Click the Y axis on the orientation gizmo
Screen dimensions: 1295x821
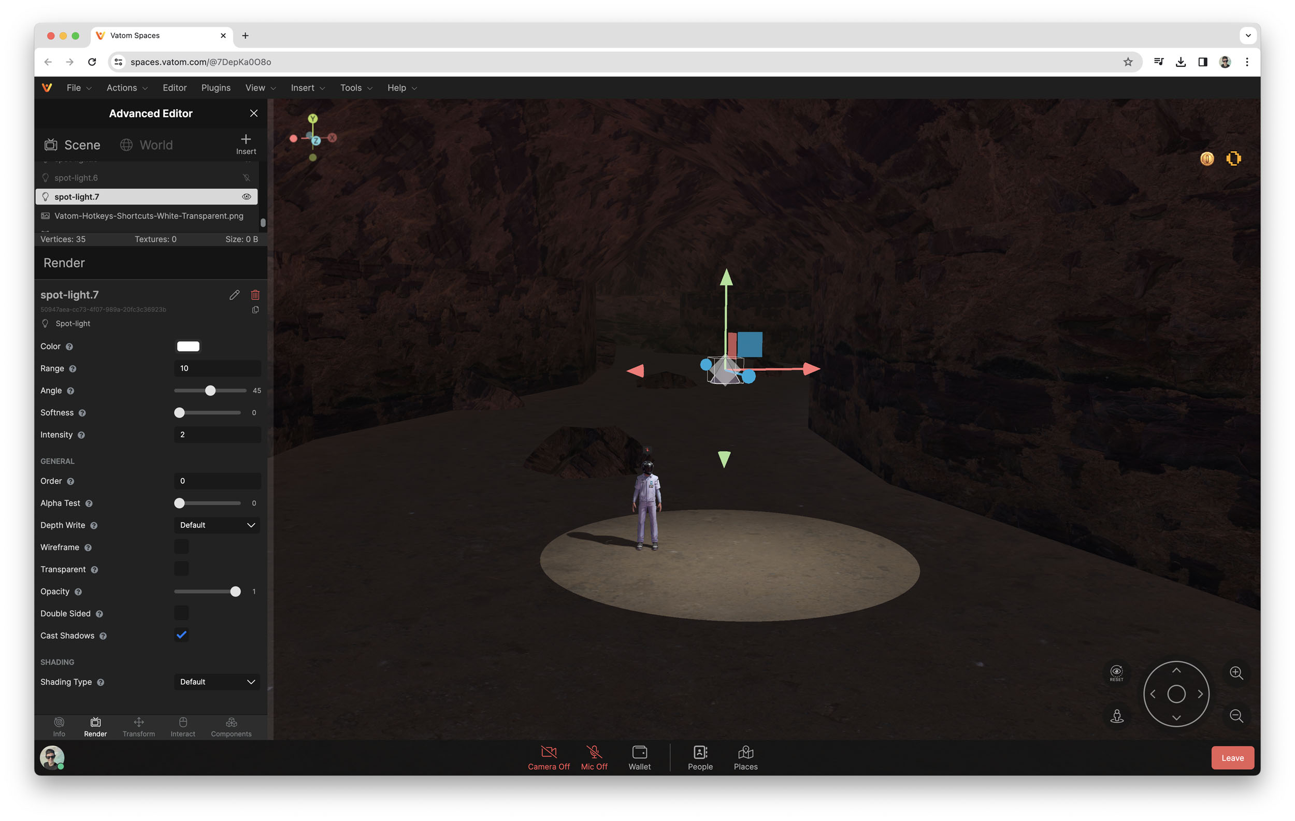point(312,118)
